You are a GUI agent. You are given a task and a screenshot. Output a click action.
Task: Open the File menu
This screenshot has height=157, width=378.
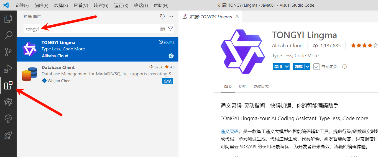tap(22, 5)
